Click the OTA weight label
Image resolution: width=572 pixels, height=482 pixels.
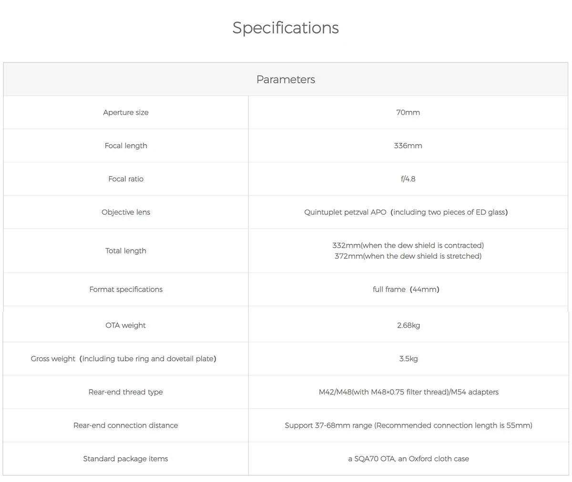(126, 326)
